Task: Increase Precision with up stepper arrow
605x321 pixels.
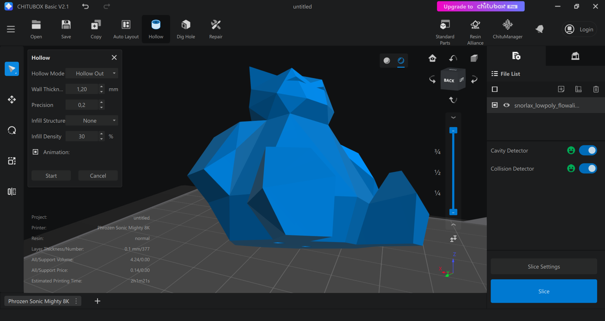Action: (101, 102)
